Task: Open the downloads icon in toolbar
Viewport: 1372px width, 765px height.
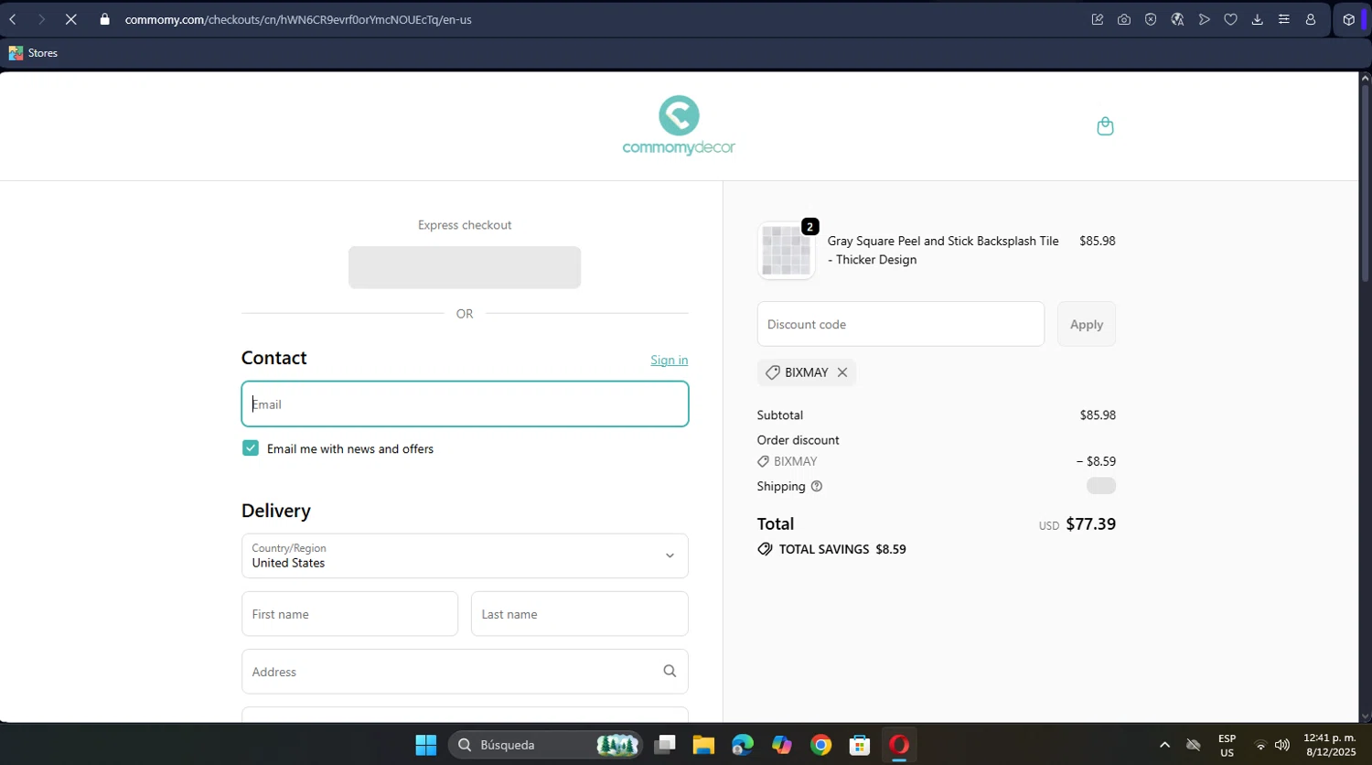Action: (x=1258, y=19)
